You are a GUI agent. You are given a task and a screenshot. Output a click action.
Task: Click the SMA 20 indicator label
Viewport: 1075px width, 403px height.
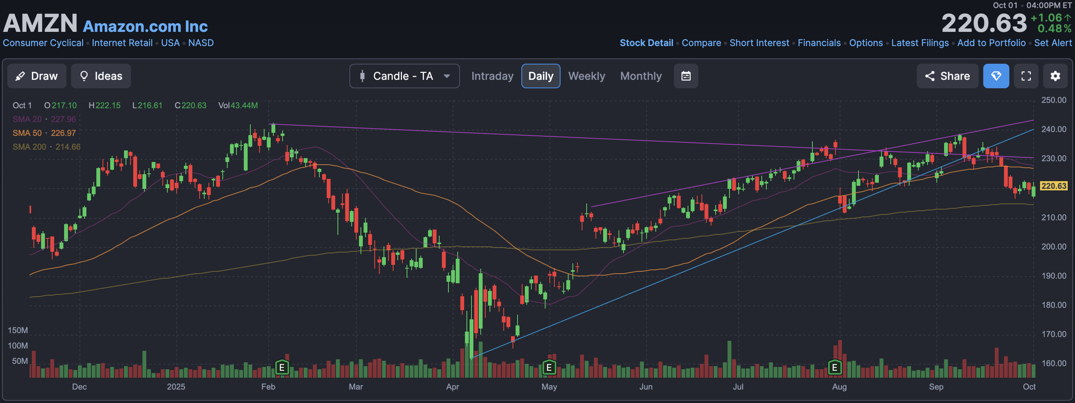pos(44,119)
